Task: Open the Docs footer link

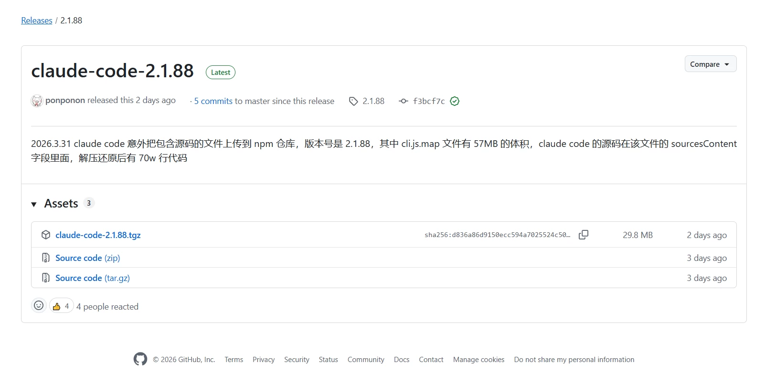Action: click(x=402, y=360)
